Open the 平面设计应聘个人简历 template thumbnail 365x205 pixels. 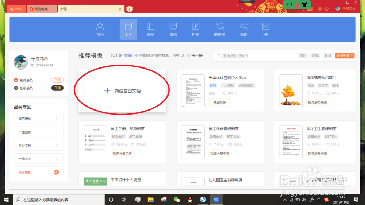click(x=193, y=91)
